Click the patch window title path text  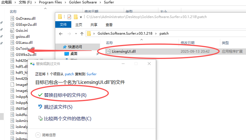tap(147, 17)
